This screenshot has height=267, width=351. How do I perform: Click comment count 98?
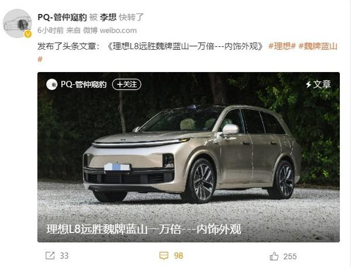pos(178,256)
